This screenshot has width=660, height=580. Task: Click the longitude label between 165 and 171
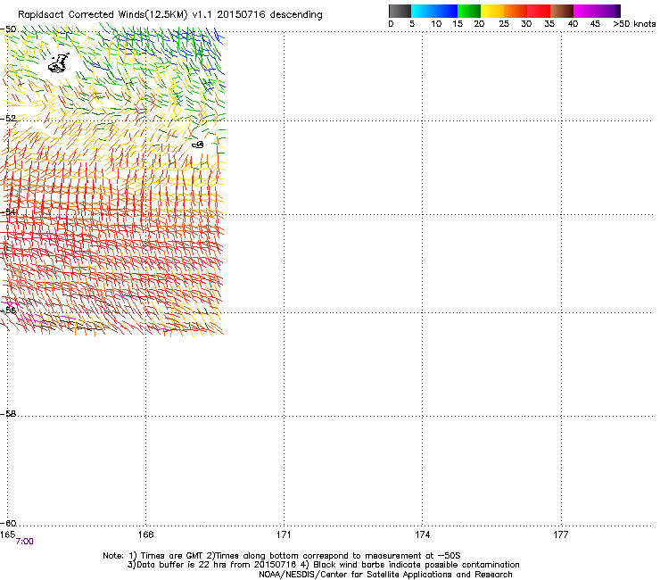(x=145, y=534)
